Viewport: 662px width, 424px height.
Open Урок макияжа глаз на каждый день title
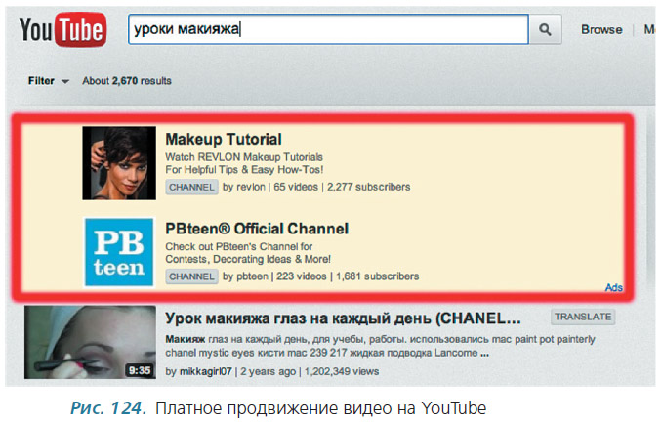[343, 318]
